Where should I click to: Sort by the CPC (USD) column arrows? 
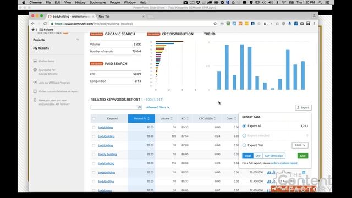click(215, 119)
